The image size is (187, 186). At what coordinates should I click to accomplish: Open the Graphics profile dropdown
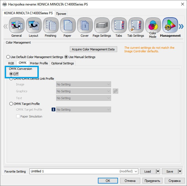tap(84, 91)
